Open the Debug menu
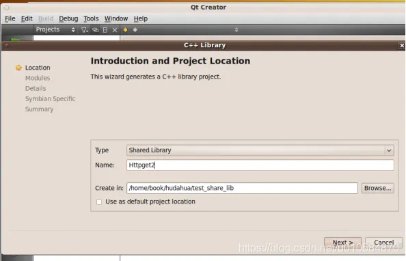Screen dimensions: 406x261 point(68,18)
